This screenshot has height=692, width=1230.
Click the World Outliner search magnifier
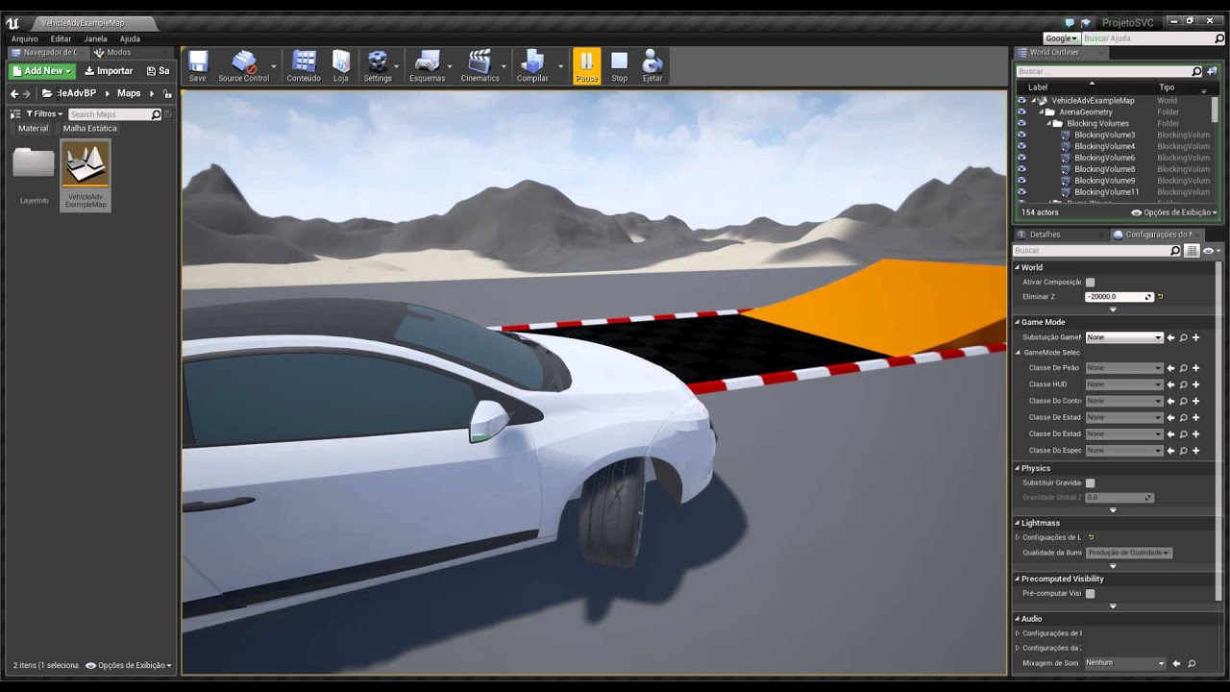(1196, 71)
